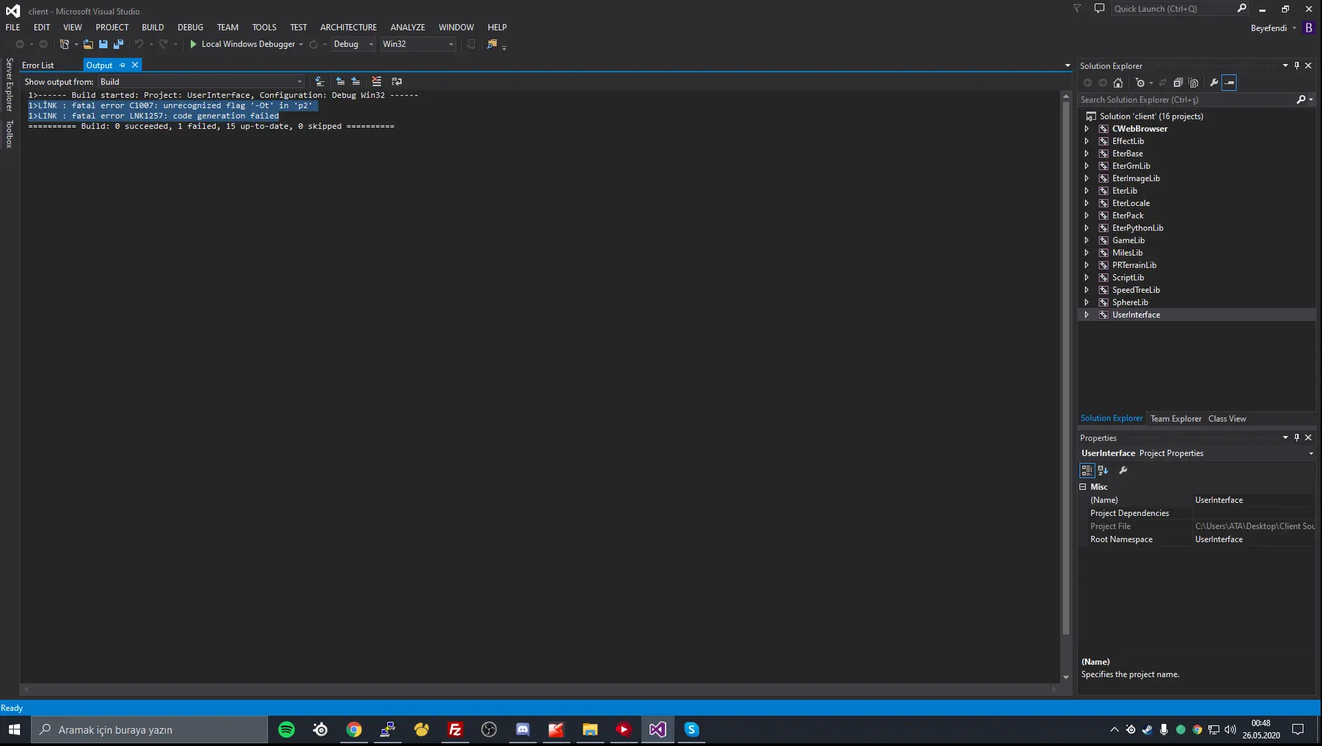Expand the CWebBrowser project node
The image size is (1322, 746).
[1087, 129]
